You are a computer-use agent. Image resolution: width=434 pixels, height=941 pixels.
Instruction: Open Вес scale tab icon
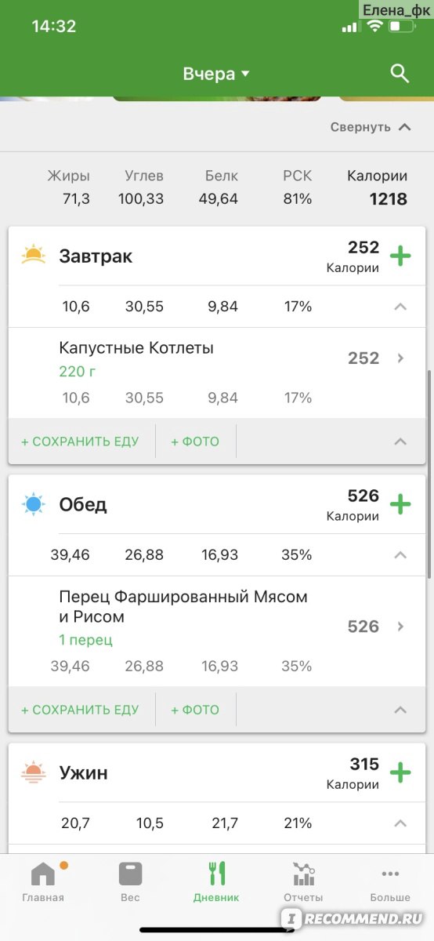tap(130, 874)
